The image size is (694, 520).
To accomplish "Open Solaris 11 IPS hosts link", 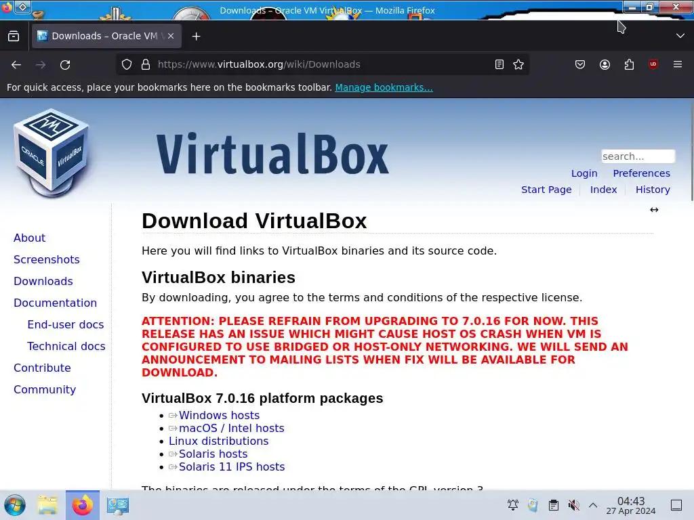I will pyautogui.click(x=232, y=467).
